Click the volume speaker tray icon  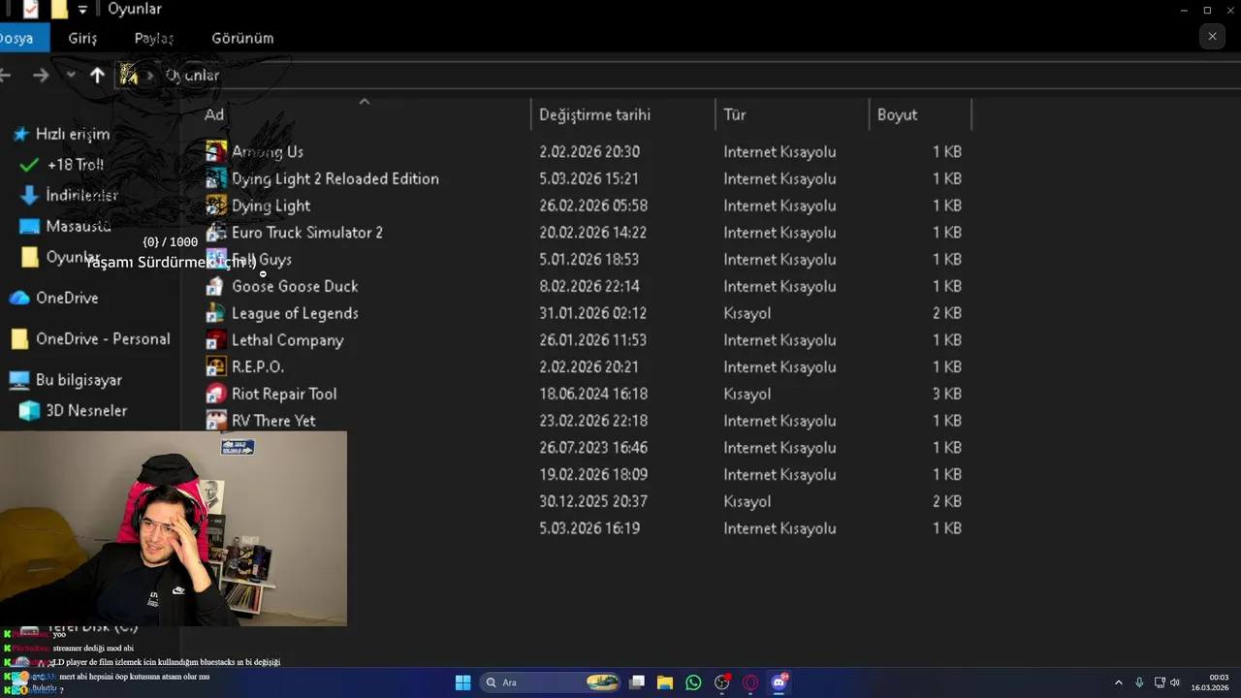[1175, 682]
